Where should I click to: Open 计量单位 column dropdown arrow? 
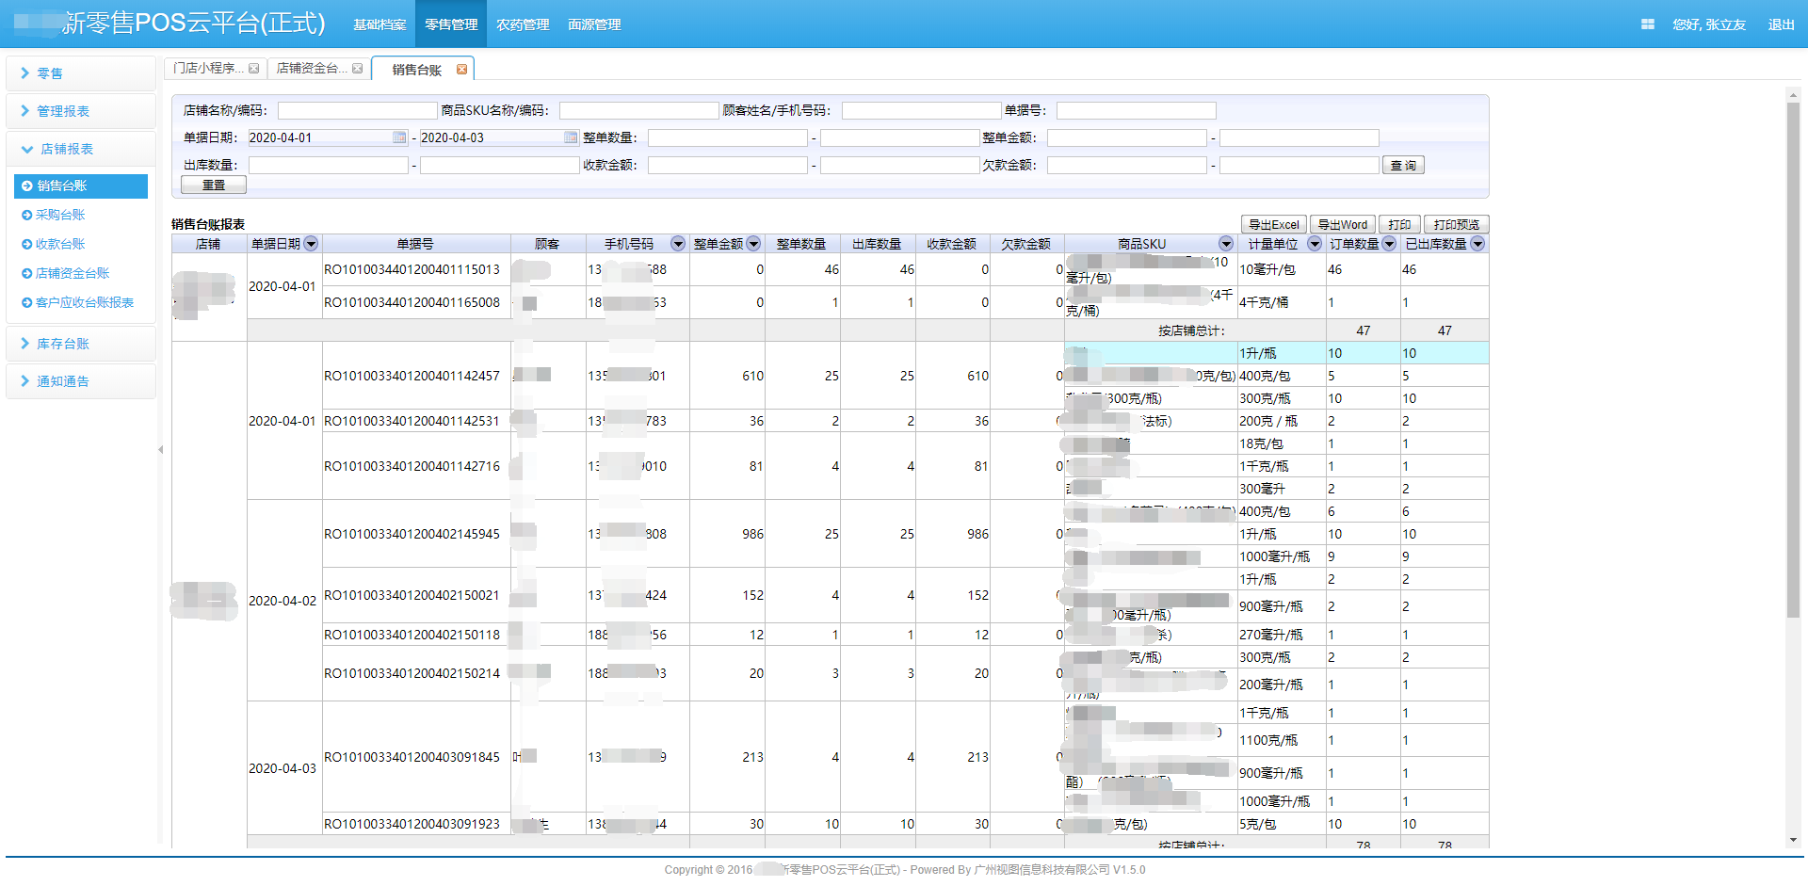(x=1315, y=244)
